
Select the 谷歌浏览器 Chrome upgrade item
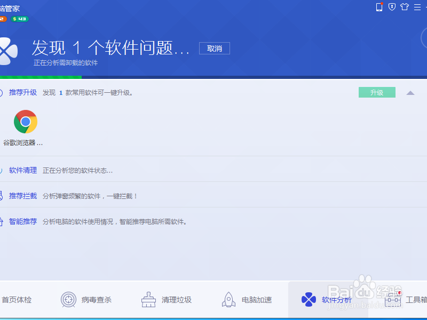(x=25, y=125)
